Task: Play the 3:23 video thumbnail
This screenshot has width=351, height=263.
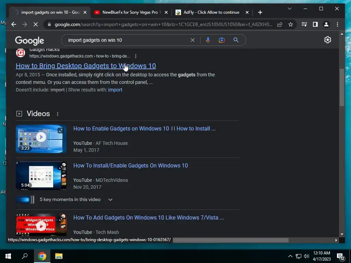Action: (x=41, y=139)
